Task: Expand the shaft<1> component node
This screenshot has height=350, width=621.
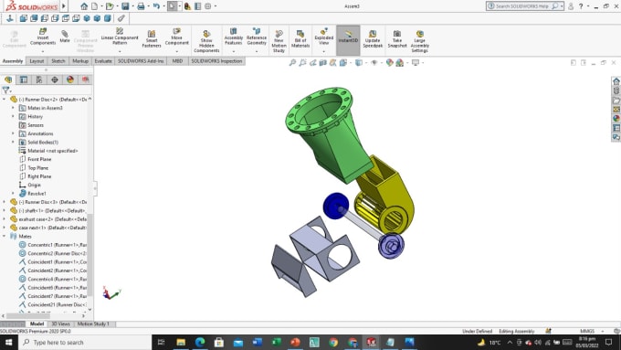Action: [x=5, y=210]
